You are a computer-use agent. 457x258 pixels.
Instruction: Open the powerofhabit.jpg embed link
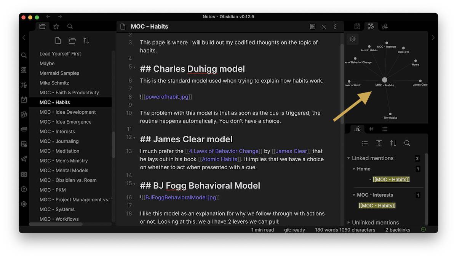coord(167,97)
